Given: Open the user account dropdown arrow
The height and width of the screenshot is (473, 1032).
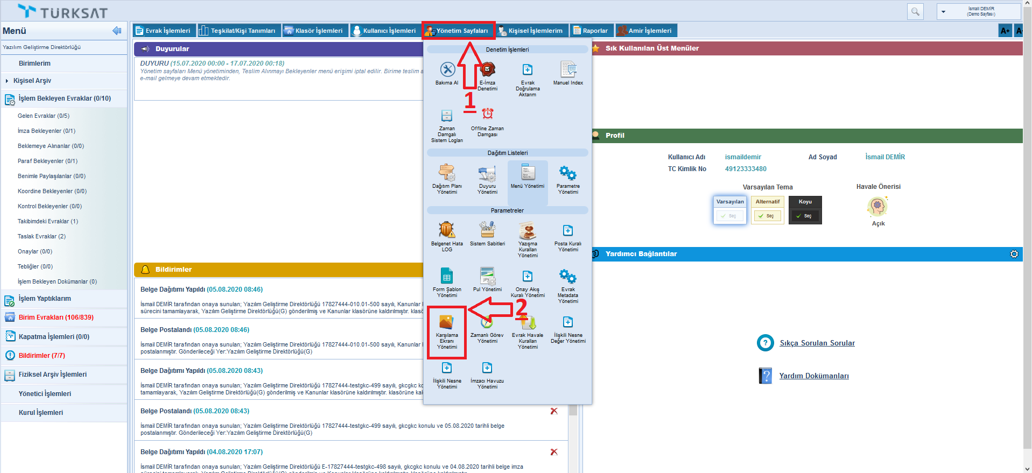Looking at the screenshot, I should (x=943, y=11).
